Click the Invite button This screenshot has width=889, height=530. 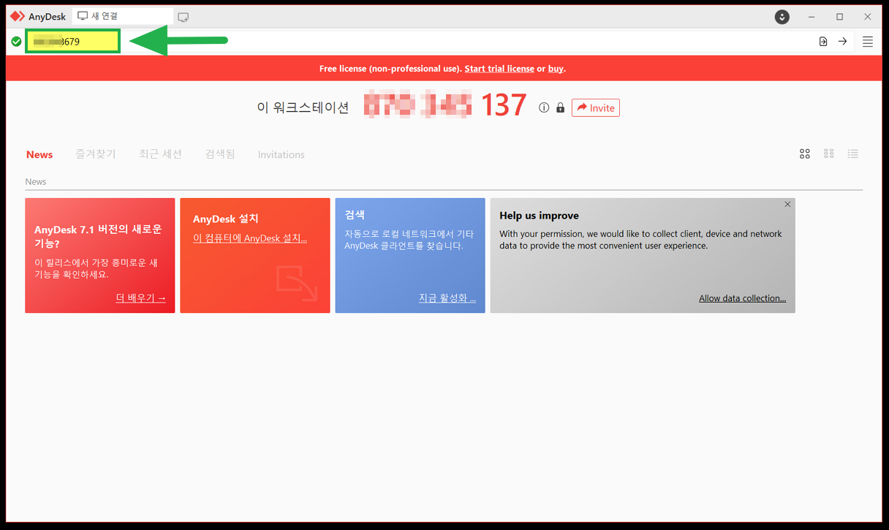click(x=596, y=107)
